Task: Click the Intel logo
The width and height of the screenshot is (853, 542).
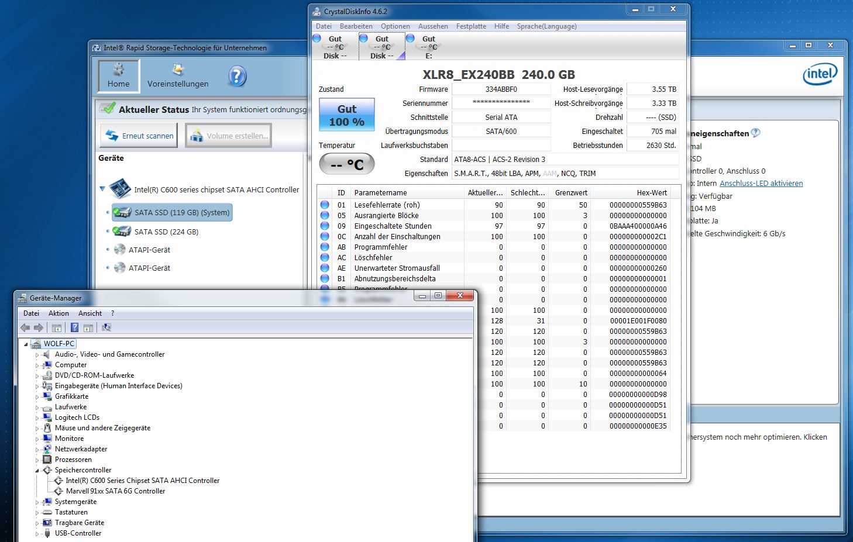Action: (820, 74)
